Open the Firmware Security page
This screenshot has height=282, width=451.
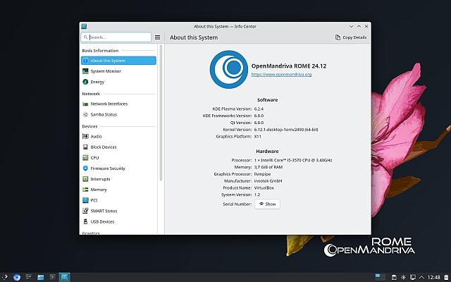pyautogui.click(x=118, y=168)
